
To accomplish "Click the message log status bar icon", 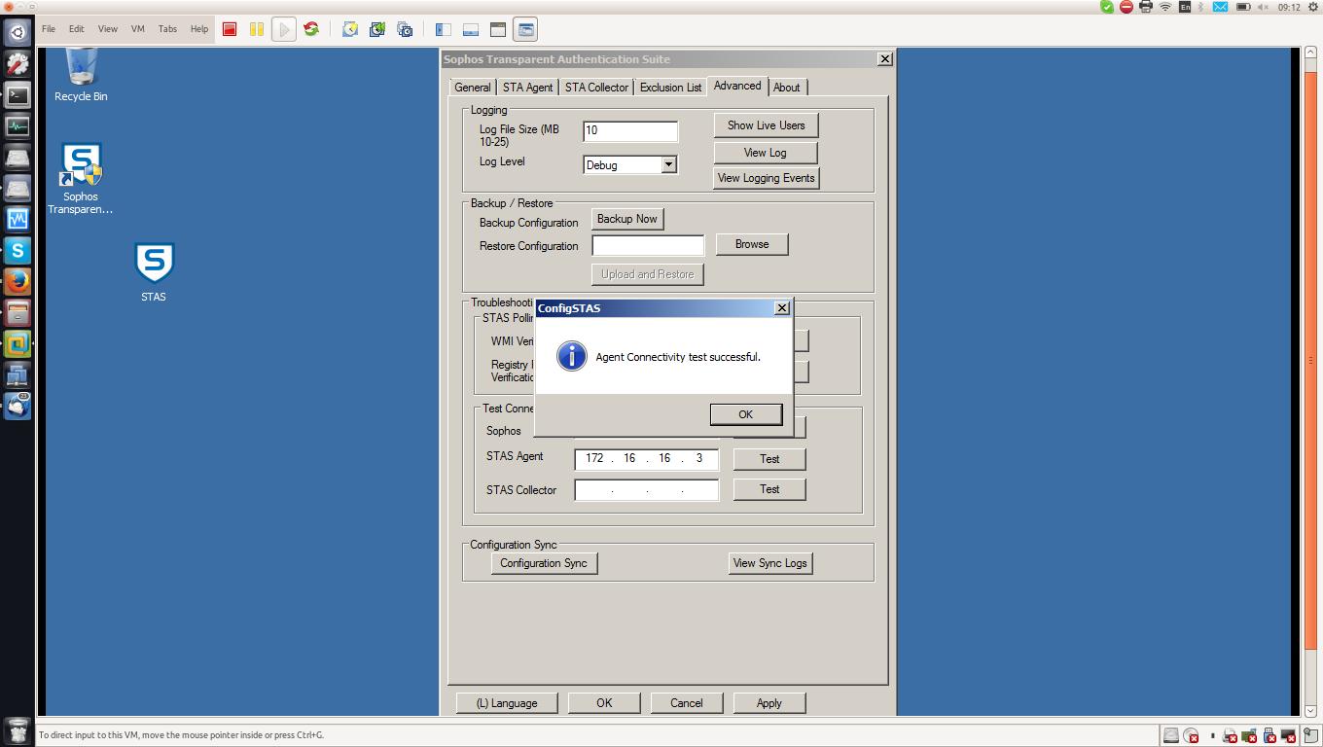I will [1311, 736].
